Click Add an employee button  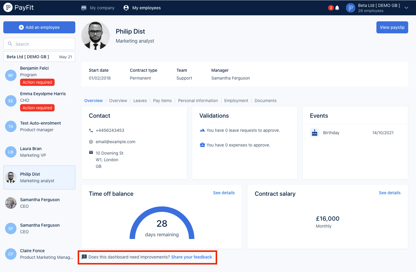pos(39,27)
